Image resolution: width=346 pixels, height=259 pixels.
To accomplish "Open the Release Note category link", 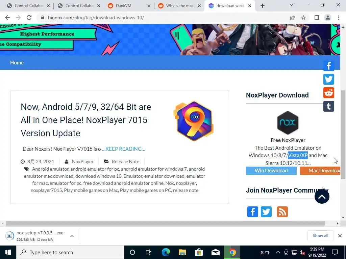I will point(125,162).
